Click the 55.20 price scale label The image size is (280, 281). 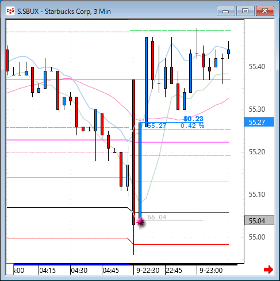pyautogui.click(x=257, y=152)
